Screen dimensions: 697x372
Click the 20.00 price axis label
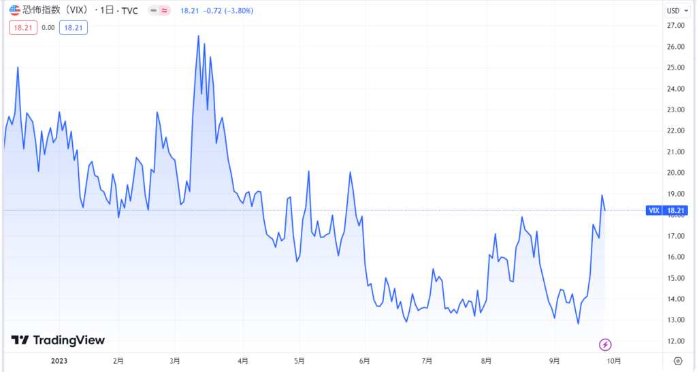pos(676,173)
